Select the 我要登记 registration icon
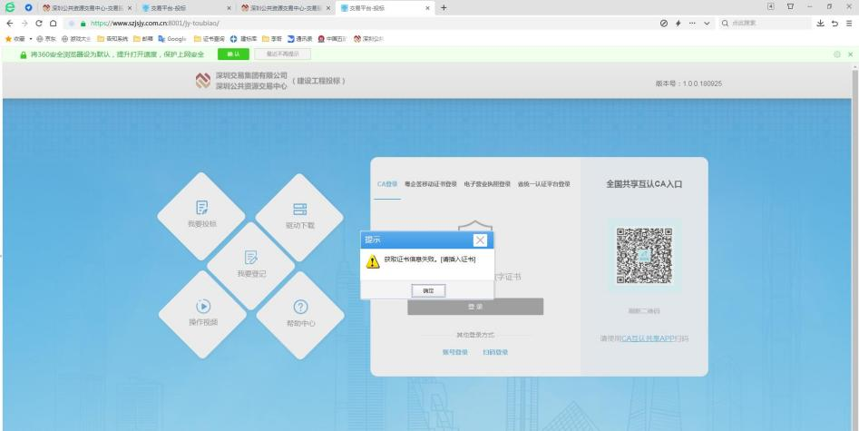The height and width of the screenshot is (431, 859). pyautogui.click(x=251, y=262)
